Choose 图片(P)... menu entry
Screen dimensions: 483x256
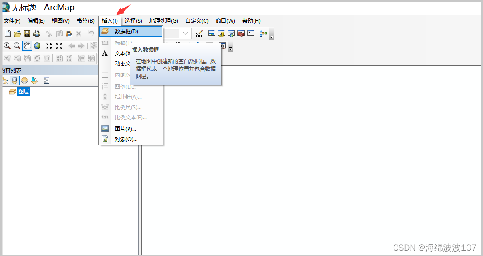tap(131, 129)
